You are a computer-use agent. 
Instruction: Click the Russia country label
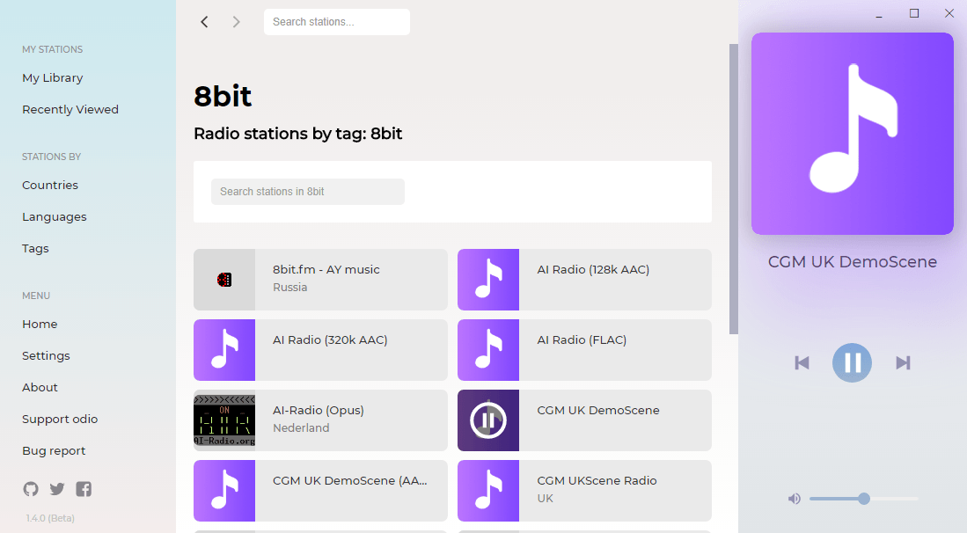click(x=289, y=287)
